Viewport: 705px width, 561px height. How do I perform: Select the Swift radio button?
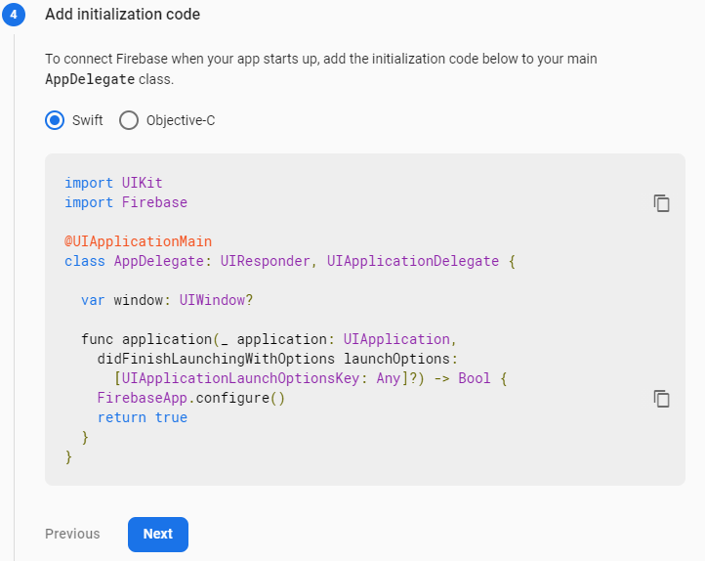pyautogui.click(x=55, y=120)
